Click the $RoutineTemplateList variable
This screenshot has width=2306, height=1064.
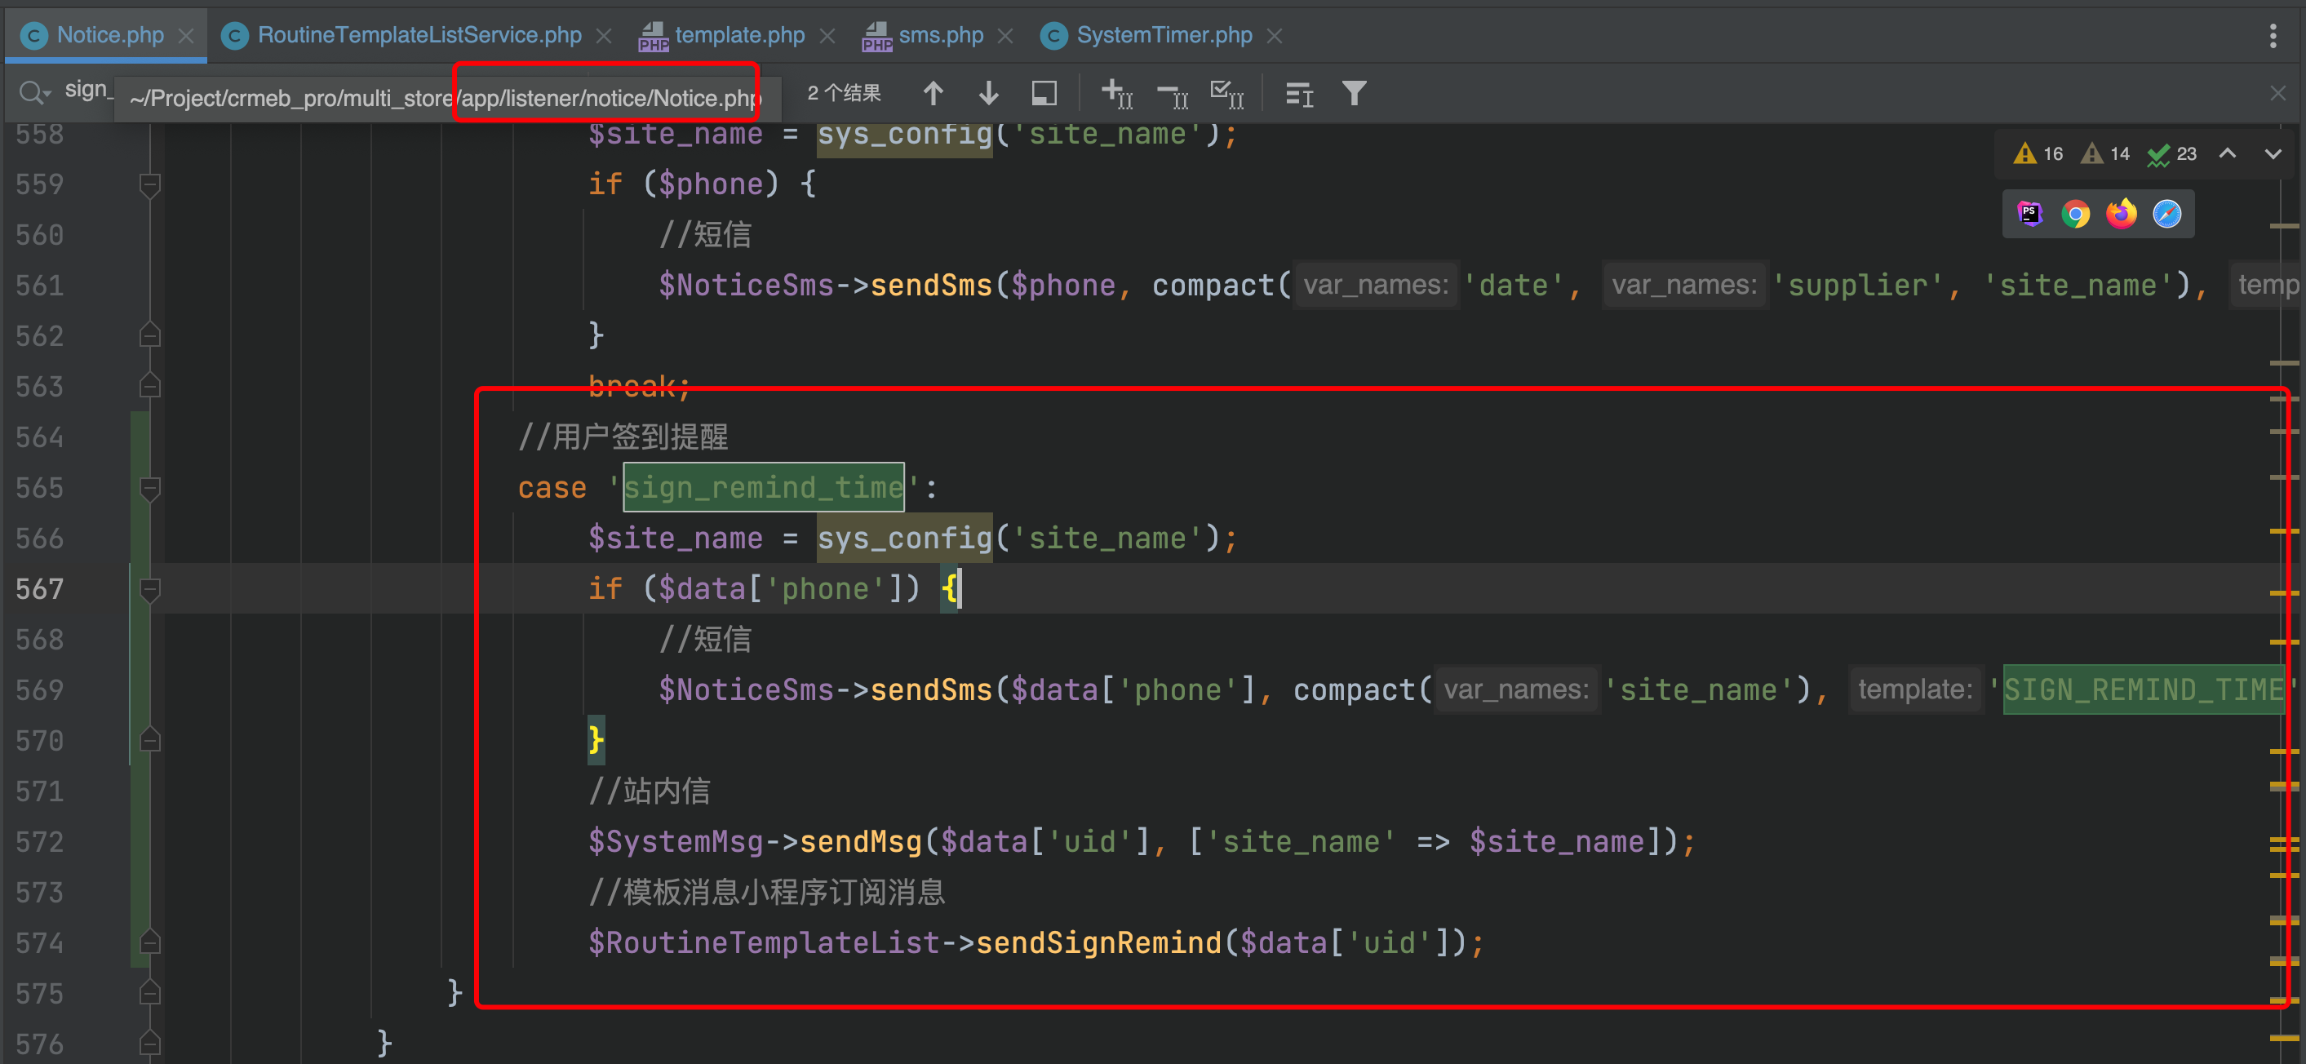764,942
